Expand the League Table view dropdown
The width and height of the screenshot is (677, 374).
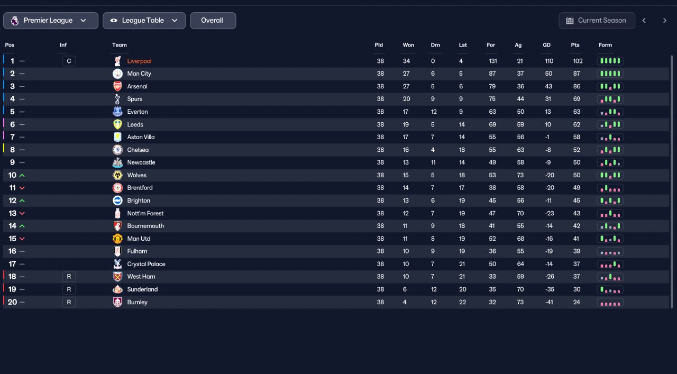pos(144,21)
